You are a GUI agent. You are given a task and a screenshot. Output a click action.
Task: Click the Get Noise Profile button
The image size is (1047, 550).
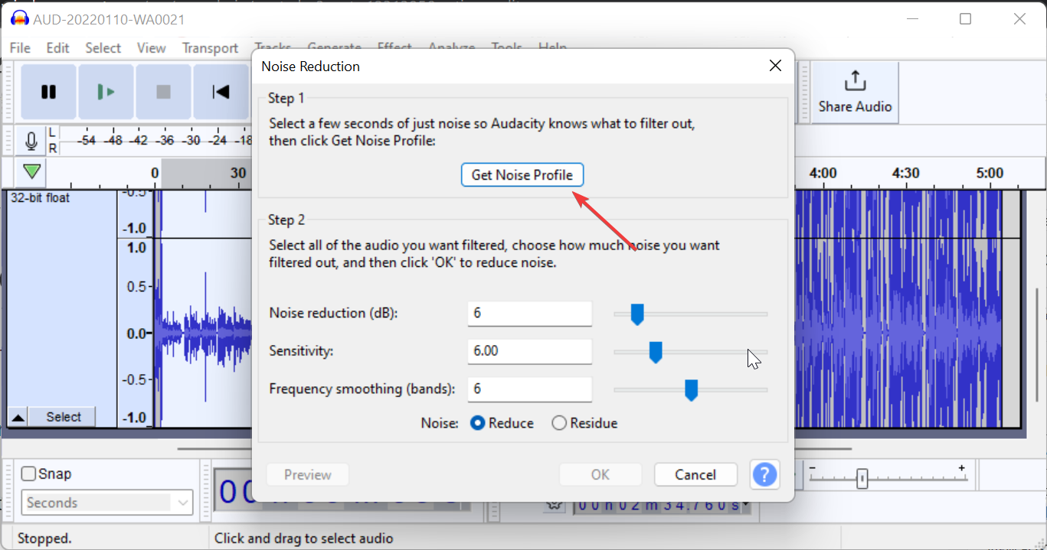(522, 174)
